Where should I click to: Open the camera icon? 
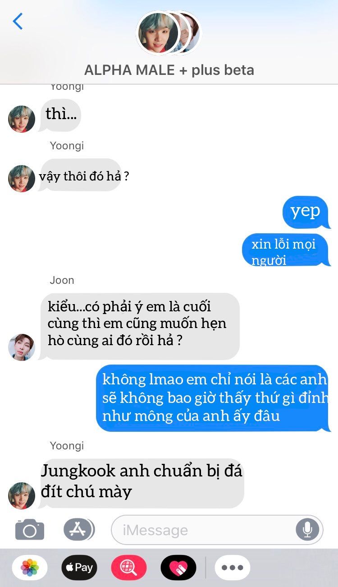30,530
